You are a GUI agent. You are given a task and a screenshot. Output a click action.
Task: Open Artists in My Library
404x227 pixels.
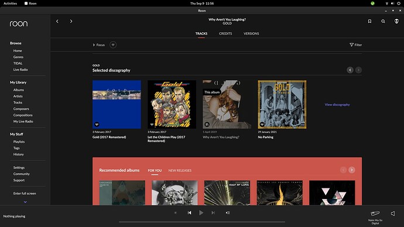18,96
